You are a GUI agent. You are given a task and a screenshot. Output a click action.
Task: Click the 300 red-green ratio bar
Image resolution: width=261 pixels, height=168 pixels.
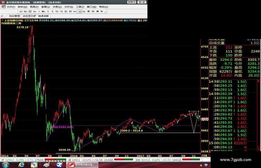point(191,160)
